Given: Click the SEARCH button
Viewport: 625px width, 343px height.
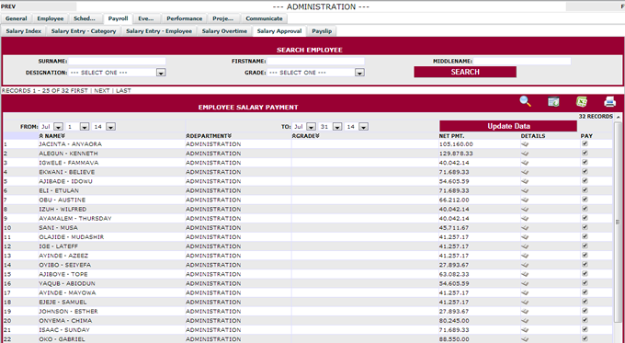Looking at the screenshot, I should pos(465,73).
